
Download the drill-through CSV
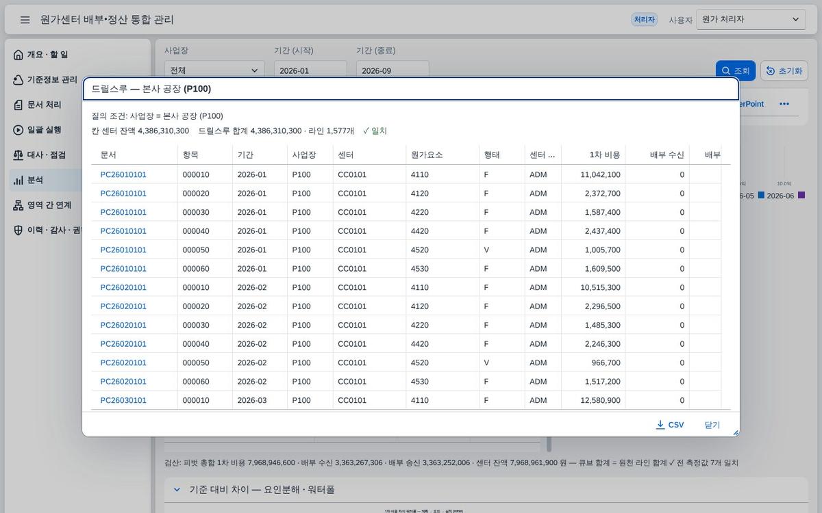[669, 425]
